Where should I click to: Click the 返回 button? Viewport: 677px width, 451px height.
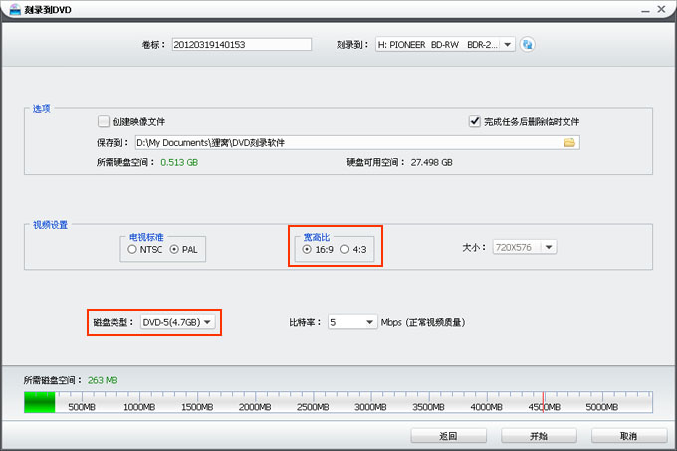tap(448, 436)
